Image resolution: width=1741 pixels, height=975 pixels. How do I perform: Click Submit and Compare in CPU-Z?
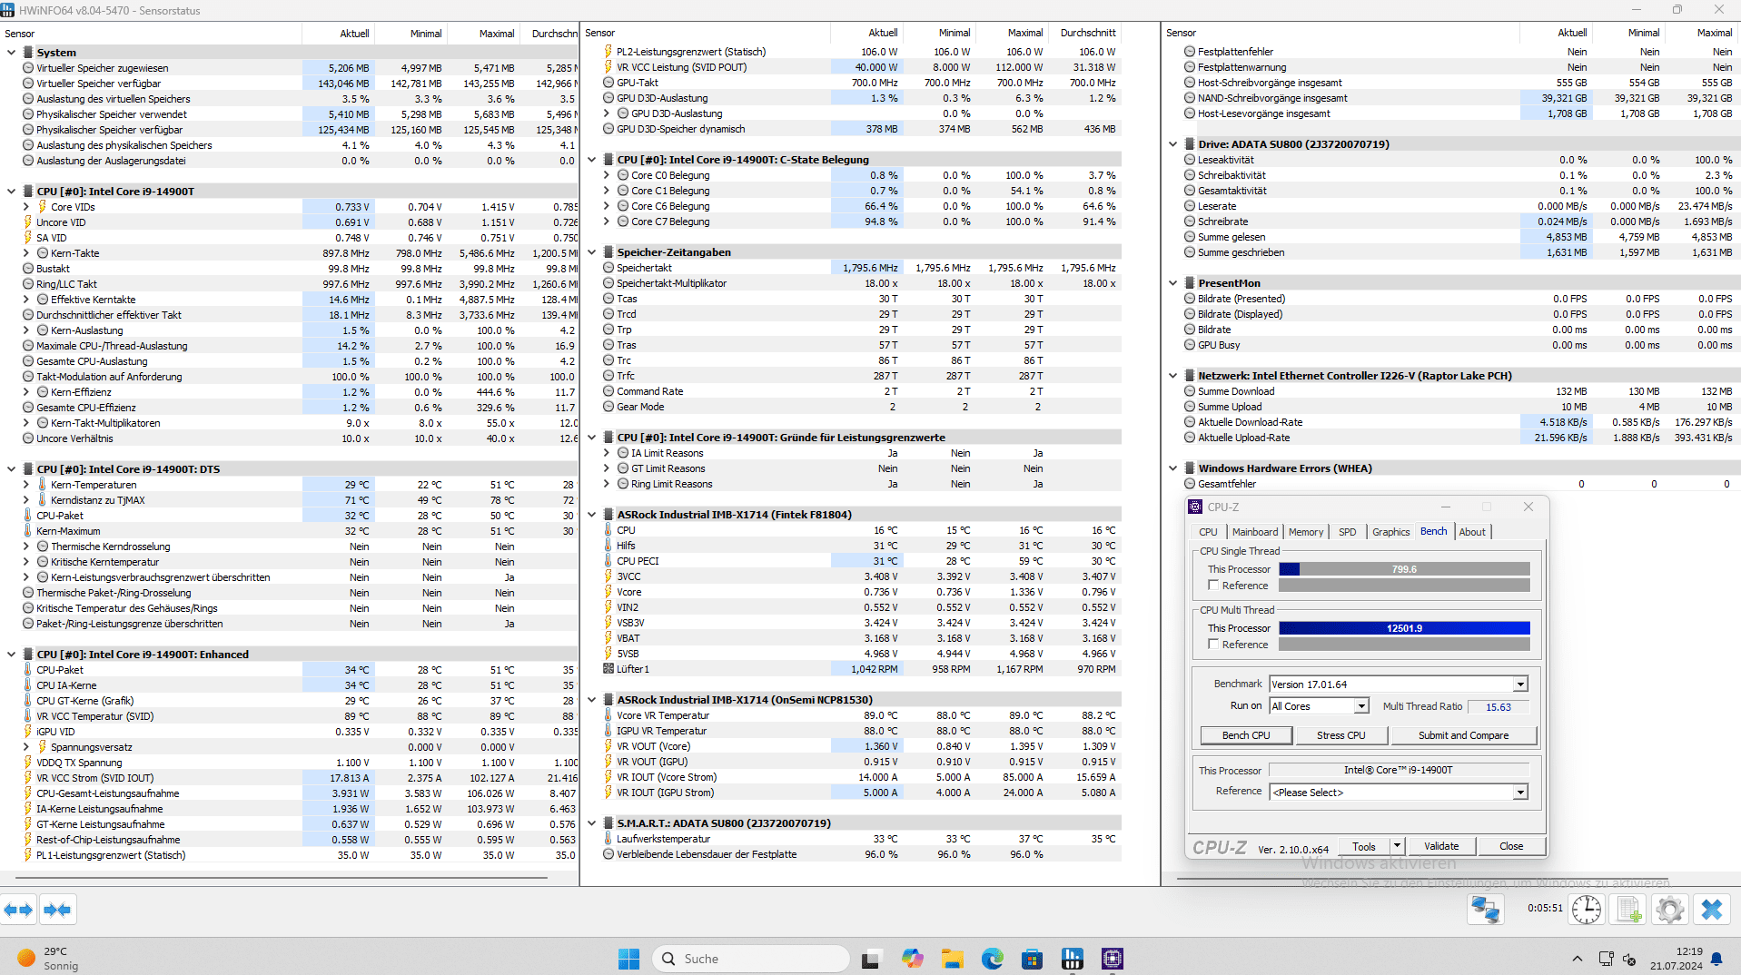1463,735
